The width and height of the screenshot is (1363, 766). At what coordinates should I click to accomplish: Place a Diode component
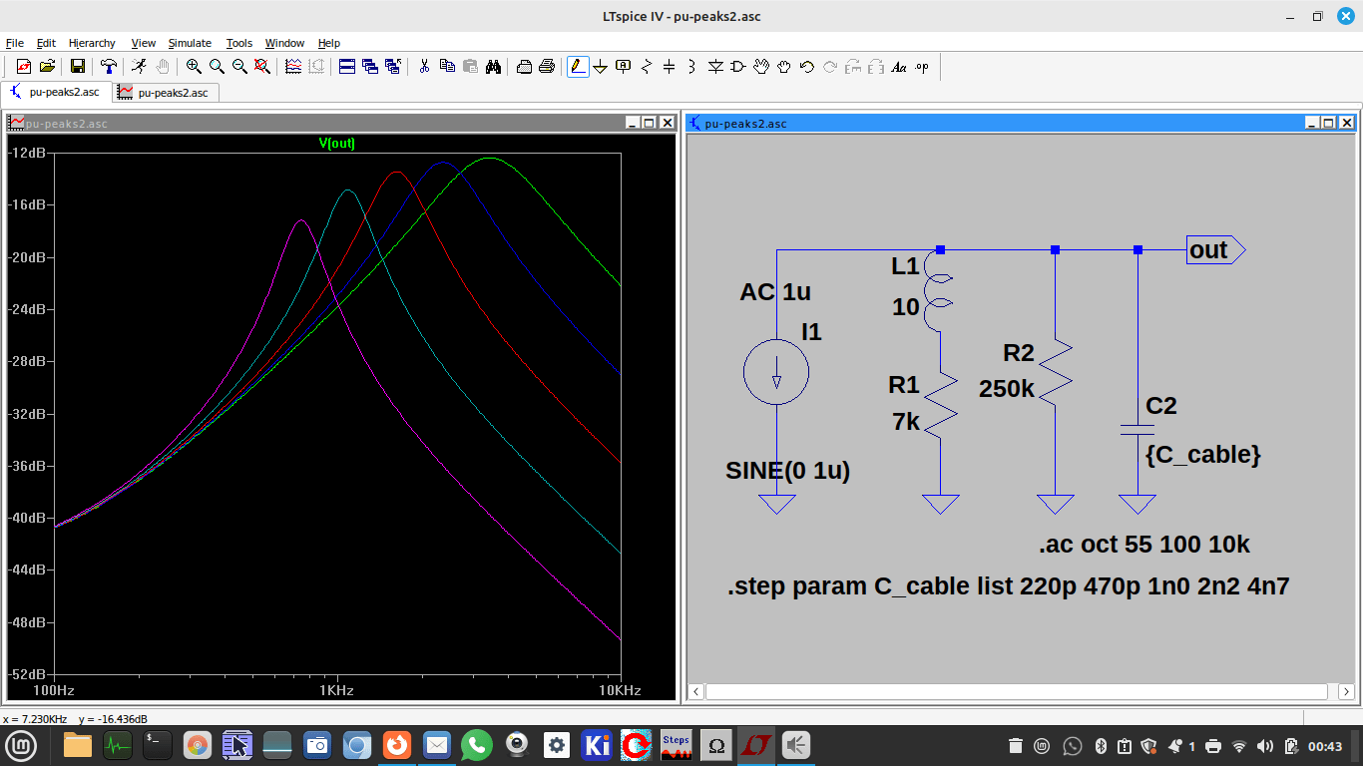pos(715,67)
